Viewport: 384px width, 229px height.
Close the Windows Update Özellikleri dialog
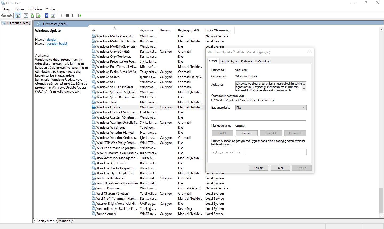coord(310,52)
